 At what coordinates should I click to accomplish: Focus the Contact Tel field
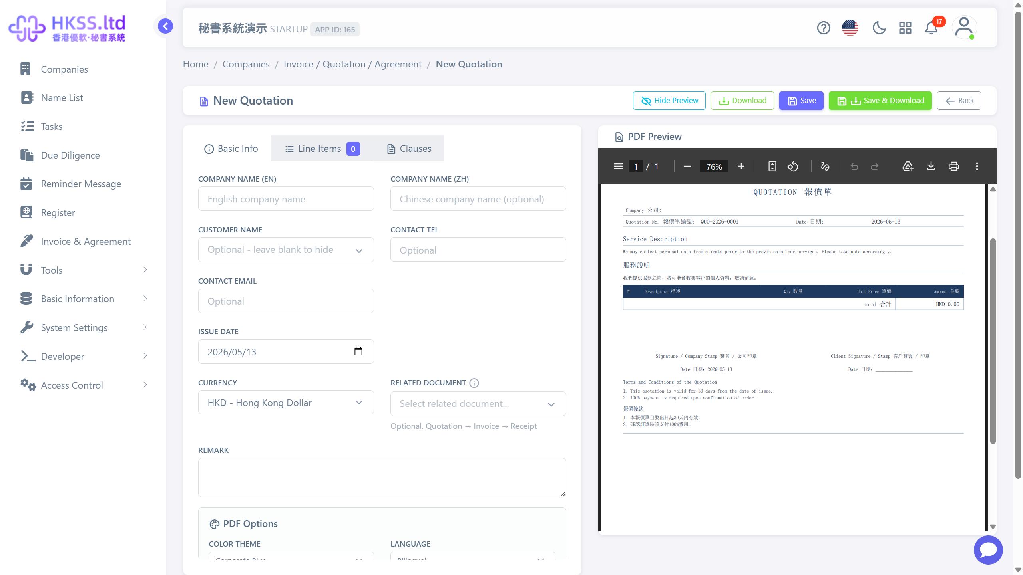pyautogui.click(x=478, y=250)
